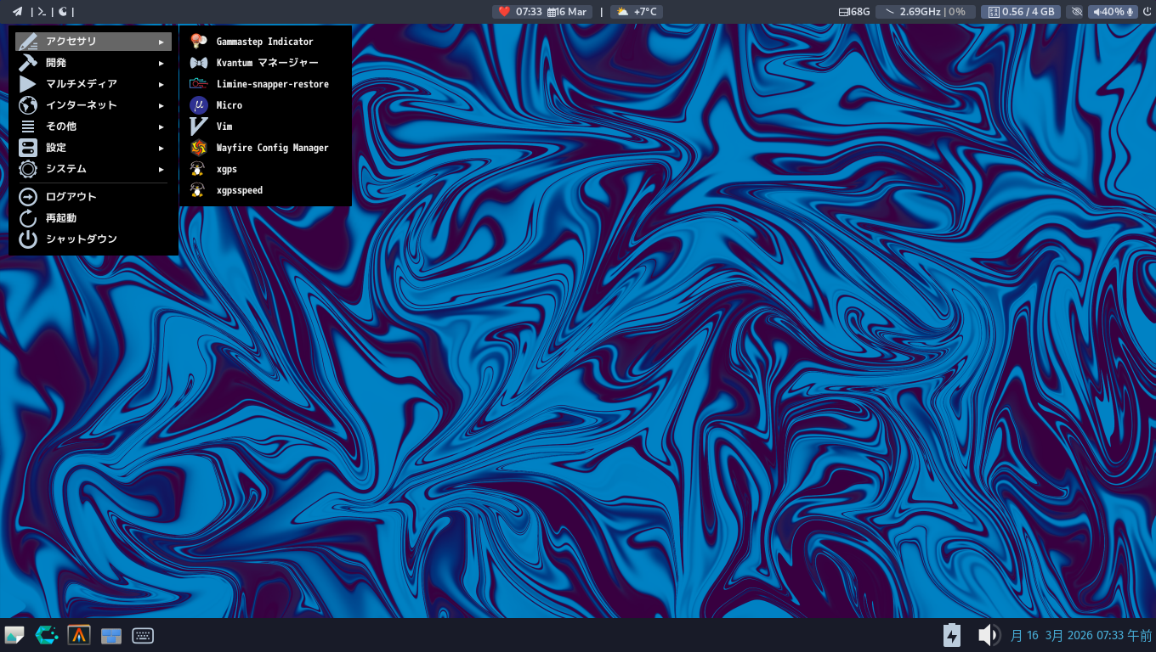1156x652 pixels.
Task: Open the 40% volume indicator
Action: click(x=1113, y=12)
